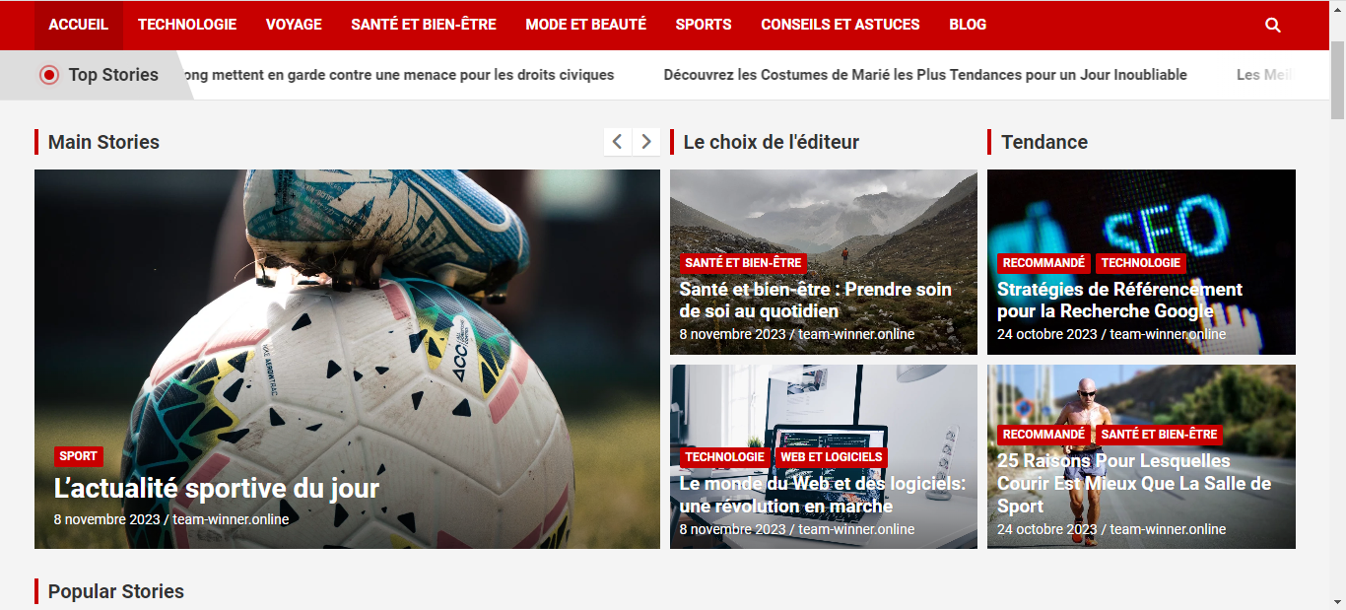Viewport: 1346px width, 610px height.
Task: Click the red Top Stories live indicator icon
Action: pyautogui.click(x=49, y=75)
